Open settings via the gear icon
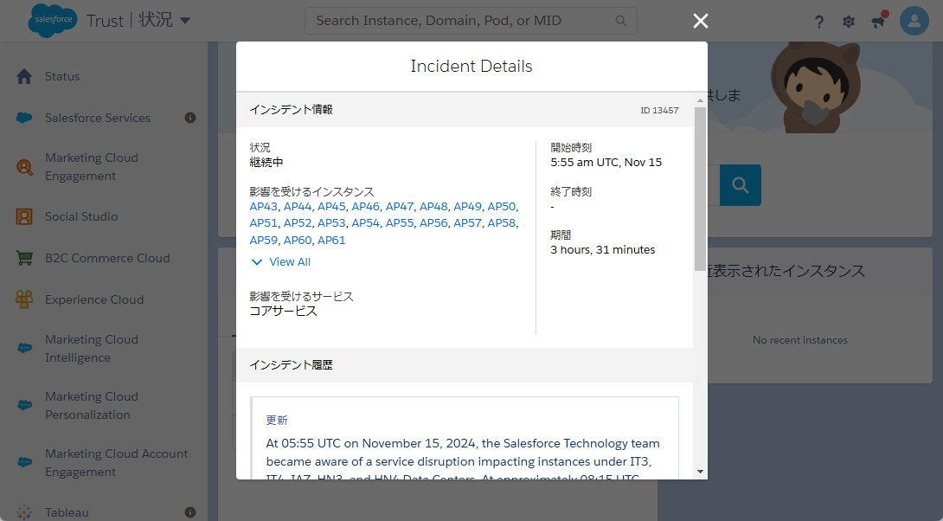 pyautogui.click(x=849, y=21)
